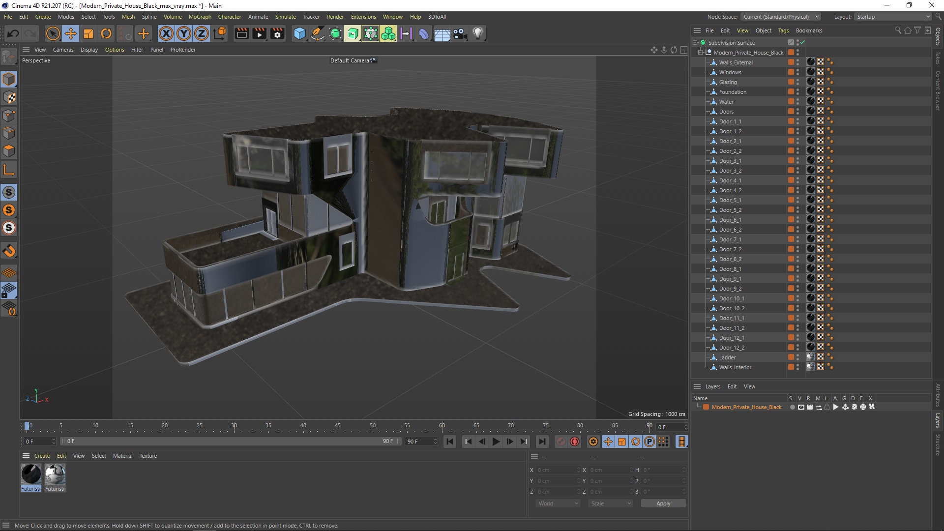Viewport: 944px width, 531px height.
Task: Click the Apply coordinates button
Action: click(663, 503)
